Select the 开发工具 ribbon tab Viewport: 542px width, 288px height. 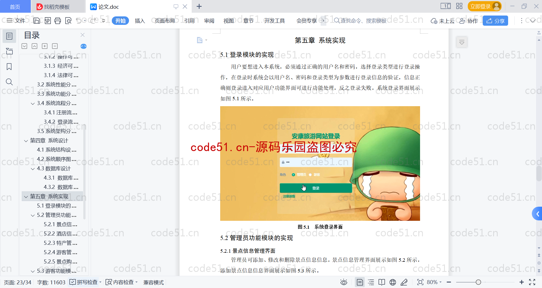pyautogui.click(x=275, y=21)
